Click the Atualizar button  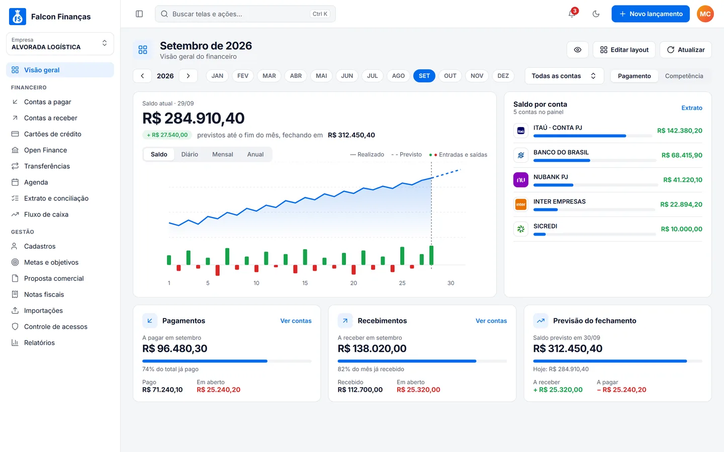pyautogui.click(x=686, y=50)
